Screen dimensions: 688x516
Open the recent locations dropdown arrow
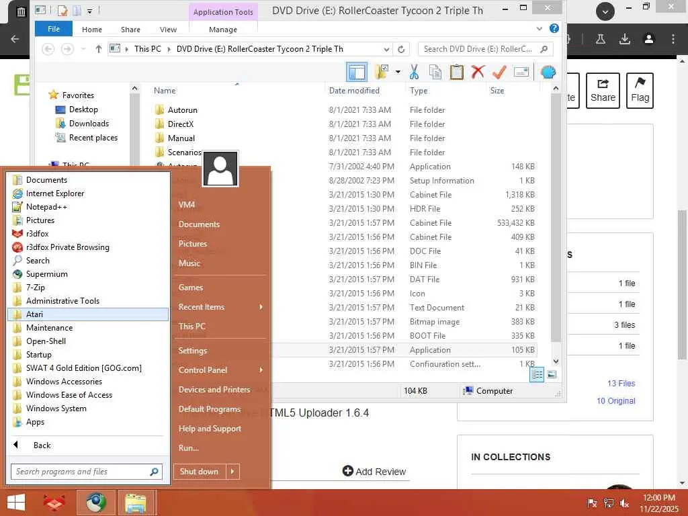click(x=83, y=48)
